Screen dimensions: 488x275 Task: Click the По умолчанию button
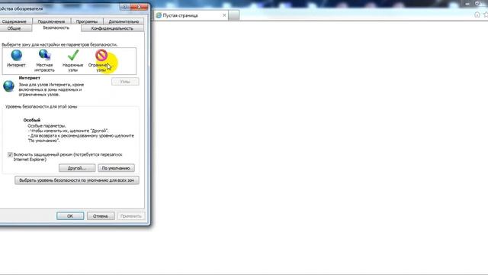point(116,168)
